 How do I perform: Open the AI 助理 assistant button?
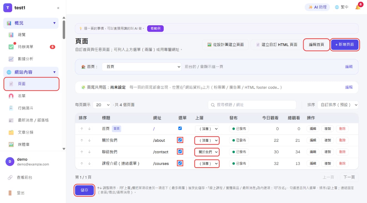click(317, 7)
